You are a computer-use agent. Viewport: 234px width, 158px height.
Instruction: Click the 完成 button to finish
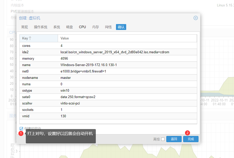(x=191, y=139)
